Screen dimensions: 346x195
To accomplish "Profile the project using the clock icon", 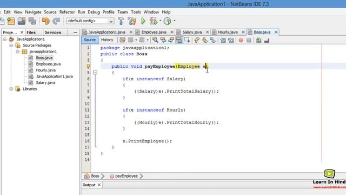I will coord(168,21).
